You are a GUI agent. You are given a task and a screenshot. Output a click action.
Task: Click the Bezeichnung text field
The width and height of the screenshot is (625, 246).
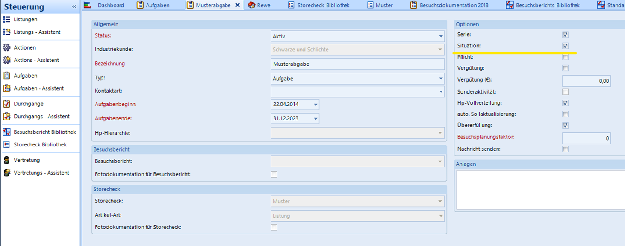point(357,64)
